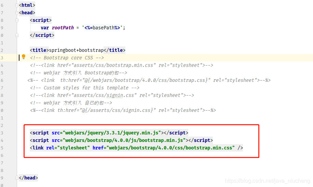Click the Bootstrap core CSS comment
Screen dimensions: 313x187
pyautogui.click(x=67, y=58)
